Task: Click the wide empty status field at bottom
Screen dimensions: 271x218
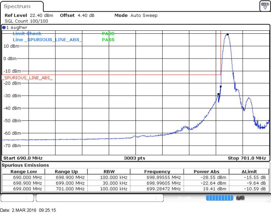Action: coord(99,198)
